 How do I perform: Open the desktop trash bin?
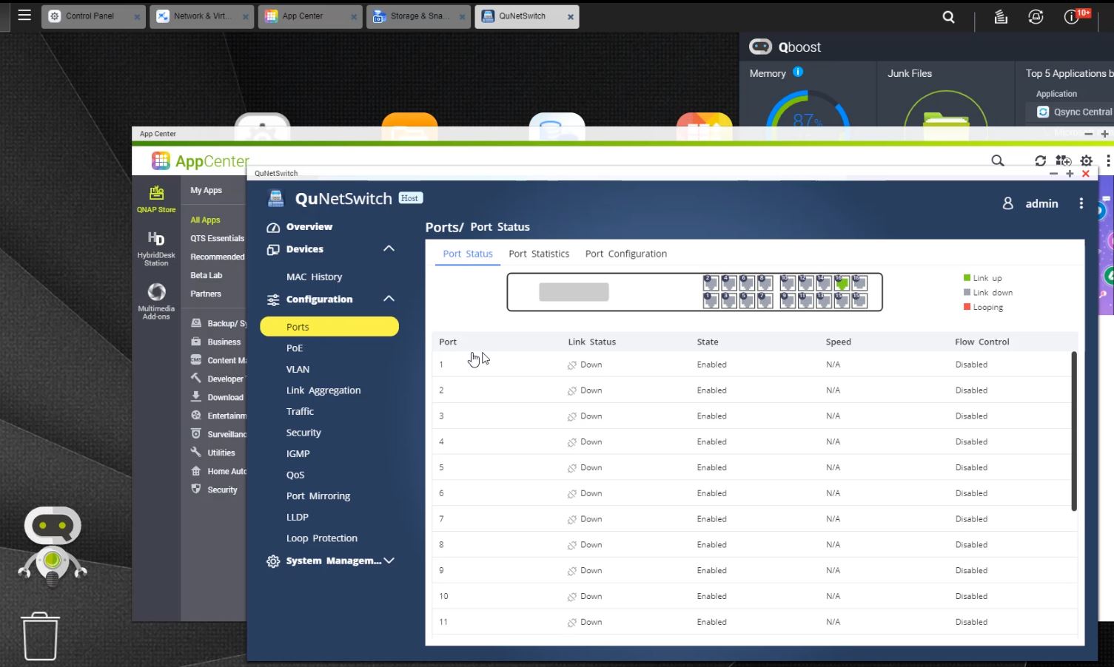(41, 636)
